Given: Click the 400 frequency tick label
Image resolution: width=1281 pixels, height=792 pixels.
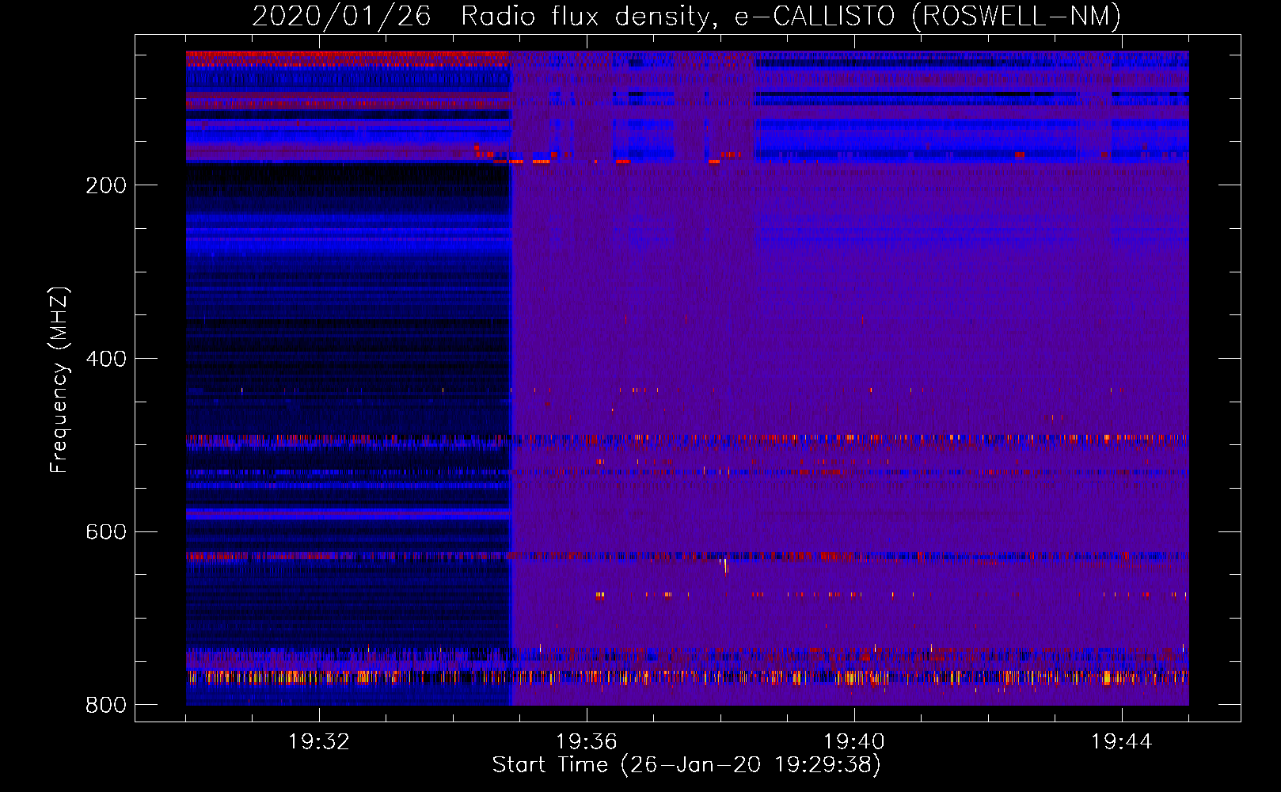Looking at the screenshot, I should [106, 359].
